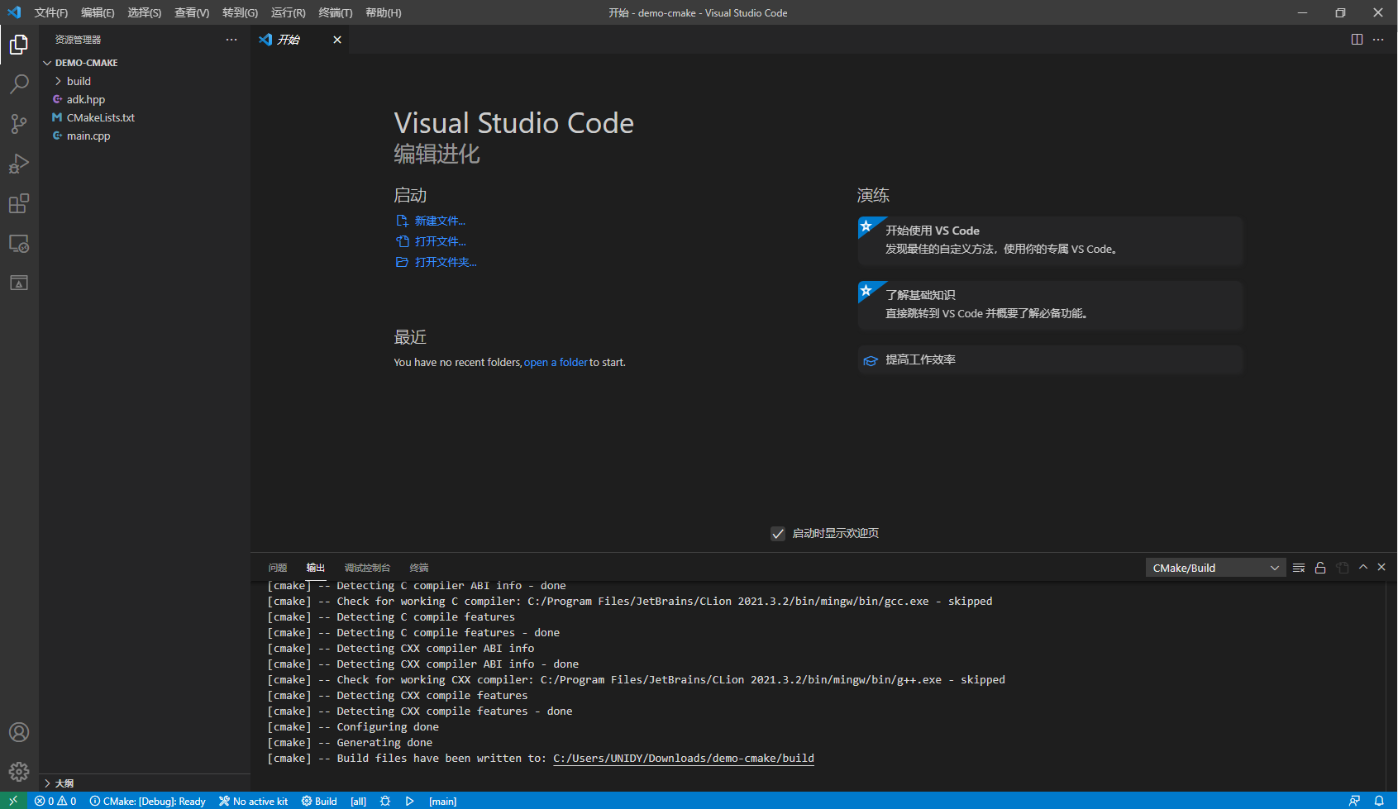Image resolution: width=1398 pixels, height=809 pixels.
Task: Open the Search view in activity bar
Action: [x=19, y=83]
